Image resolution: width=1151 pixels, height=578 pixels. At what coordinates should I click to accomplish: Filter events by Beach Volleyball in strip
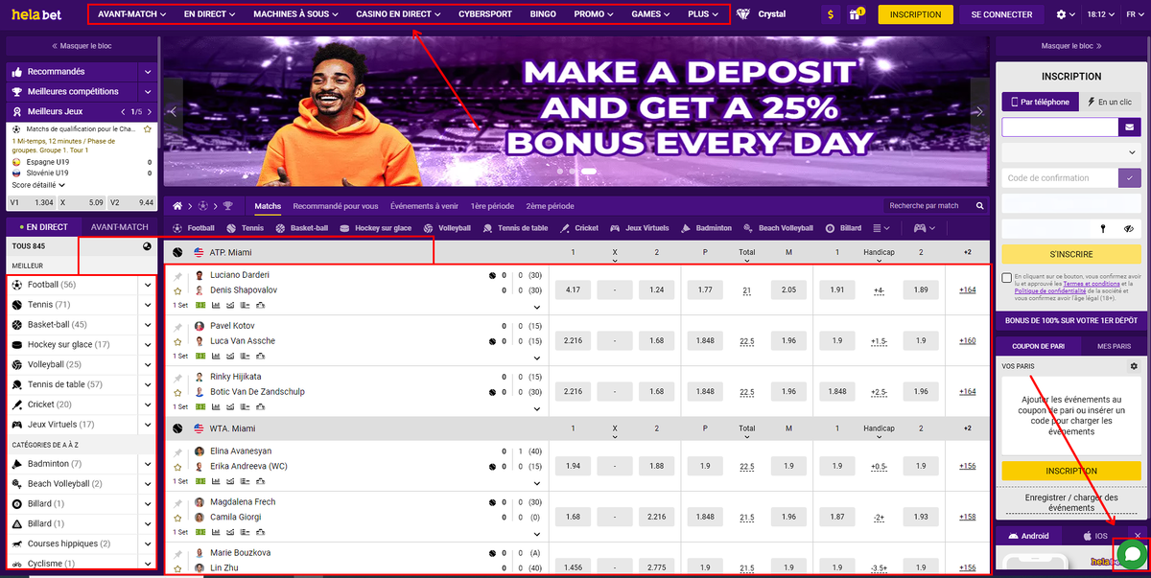tap(779, 228)
